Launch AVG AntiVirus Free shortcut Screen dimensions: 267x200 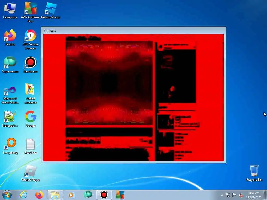click(x=31, y=12)
